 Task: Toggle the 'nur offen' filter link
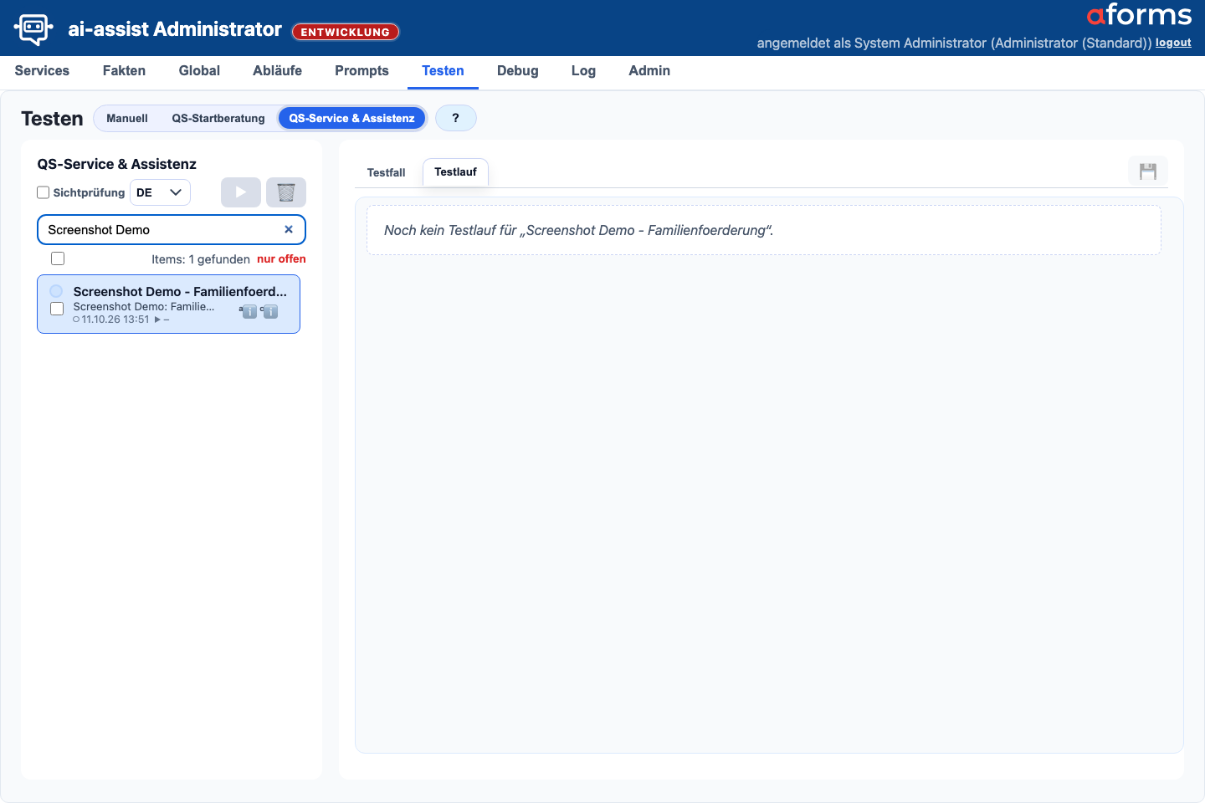[x=281, y=259]
